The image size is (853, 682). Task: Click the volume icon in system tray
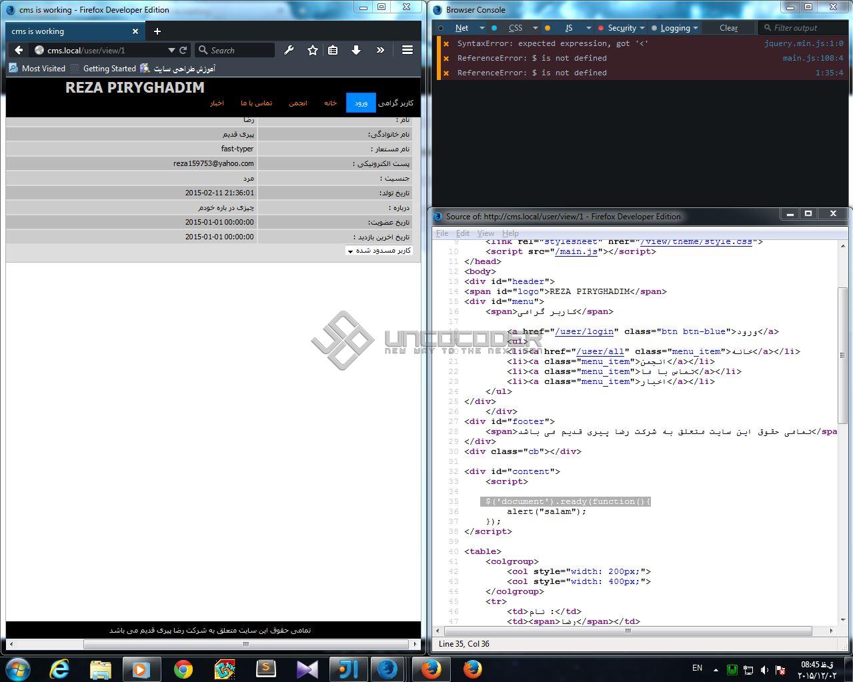(765, 669)
